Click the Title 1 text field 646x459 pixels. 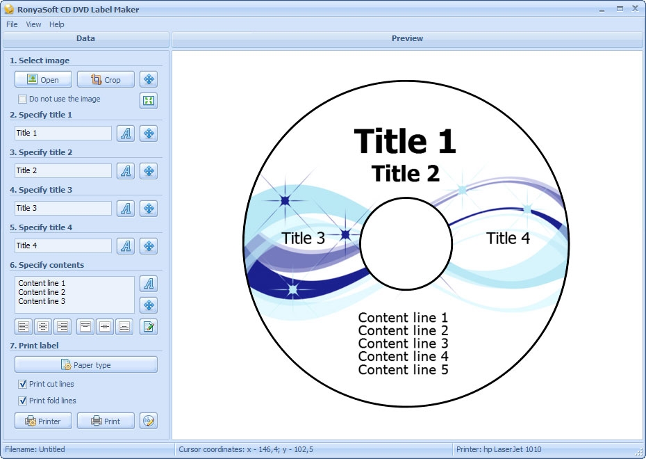[x=63, y=134]
